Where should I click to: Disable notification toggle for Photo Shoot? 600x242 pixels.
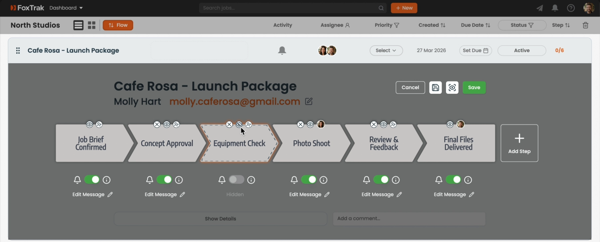[309, 180]
